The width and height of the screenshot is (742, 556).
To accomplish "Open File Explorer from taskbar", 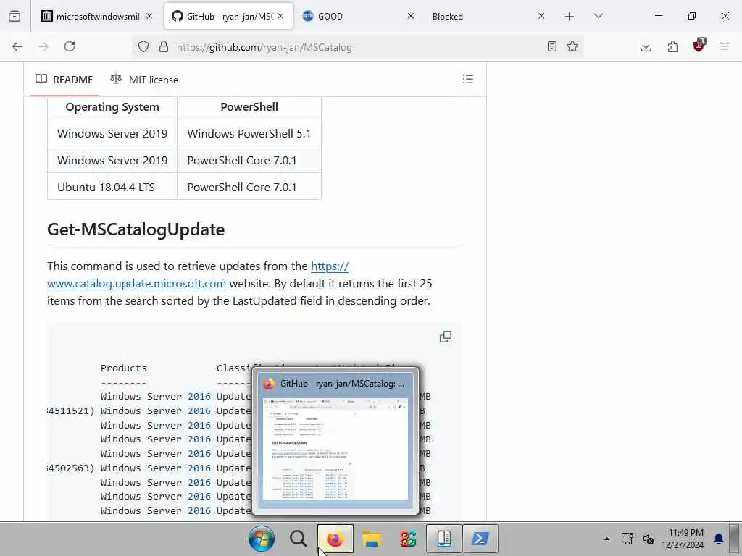I will point(372,539).
